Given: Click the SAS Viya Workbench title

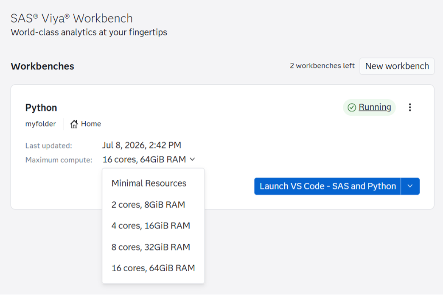Looking at the screenshot, I should tap(72, 19).
